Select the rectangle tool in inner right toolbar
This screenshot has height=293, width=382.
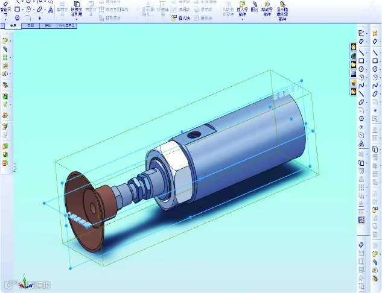coord(361,61)
